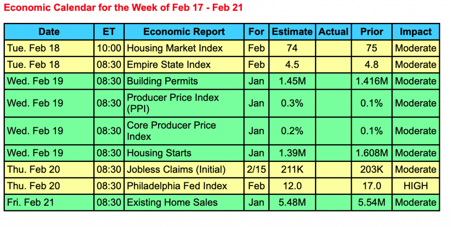Click the Economic Report column header
Image resolution: width=451 pixels, height=227 pixels.
click(184, 32)
